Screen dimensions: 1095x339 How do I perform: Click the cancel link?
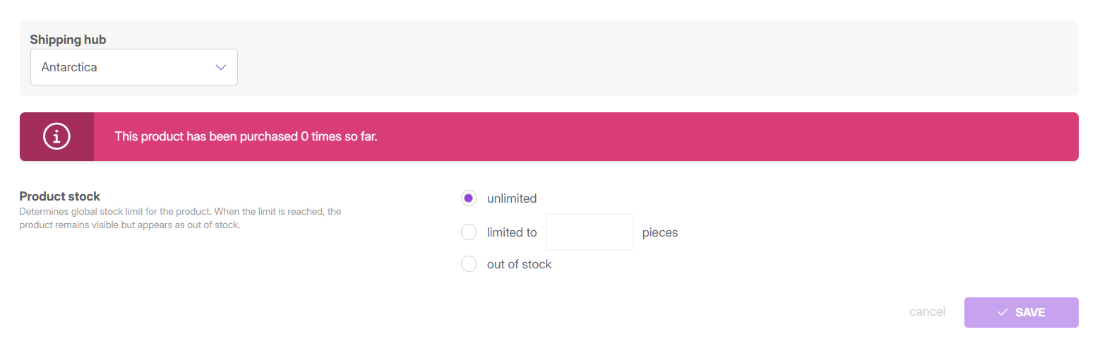(927, 312)
